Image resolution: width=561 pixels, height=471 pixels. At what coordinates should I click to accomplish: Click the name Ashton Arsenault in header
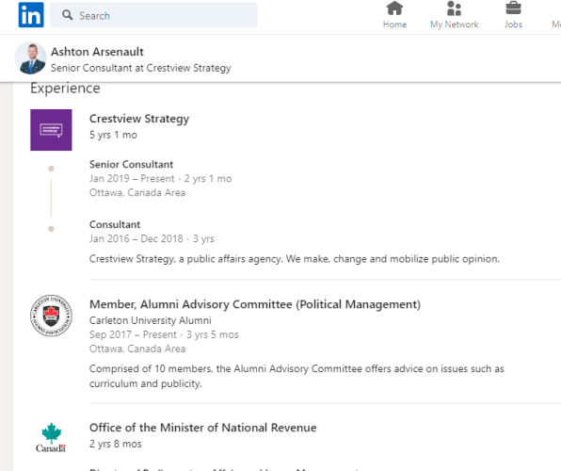97,52
